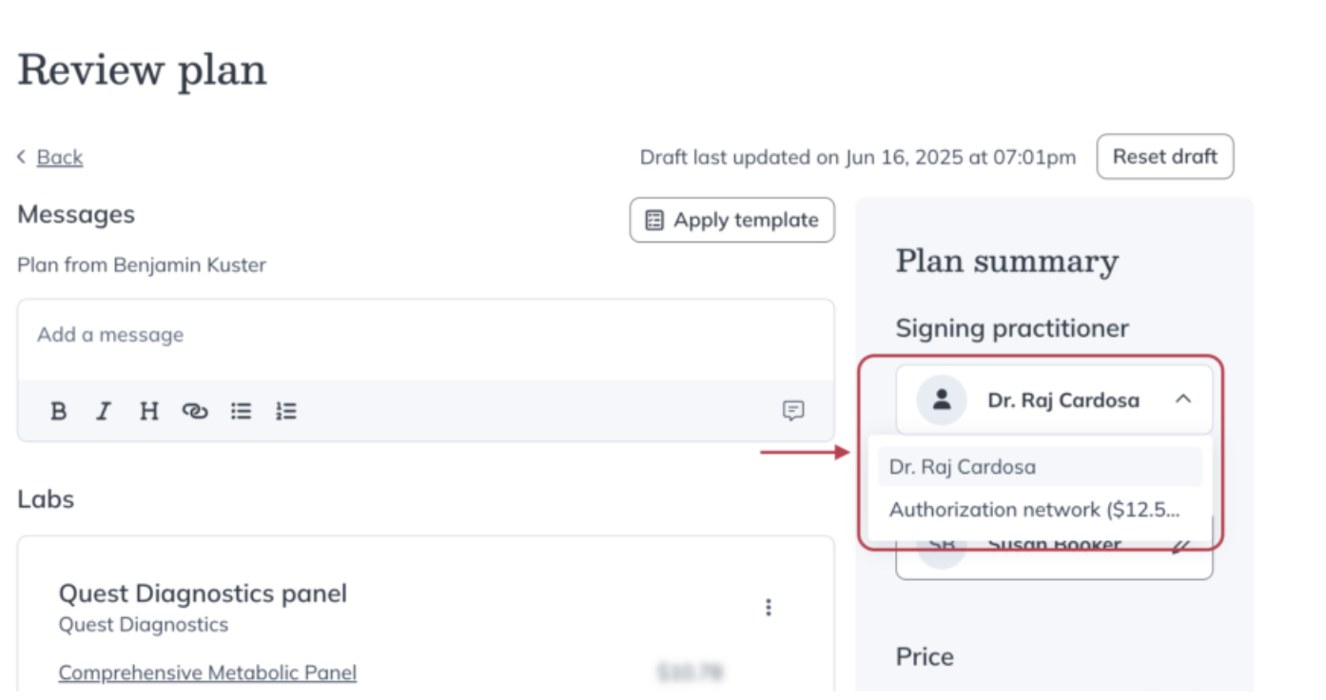The height and width of the screenshot is (700, 1326).
Task: Toggle bold formatting in the message toolbar
Action: tap(59, 411)
